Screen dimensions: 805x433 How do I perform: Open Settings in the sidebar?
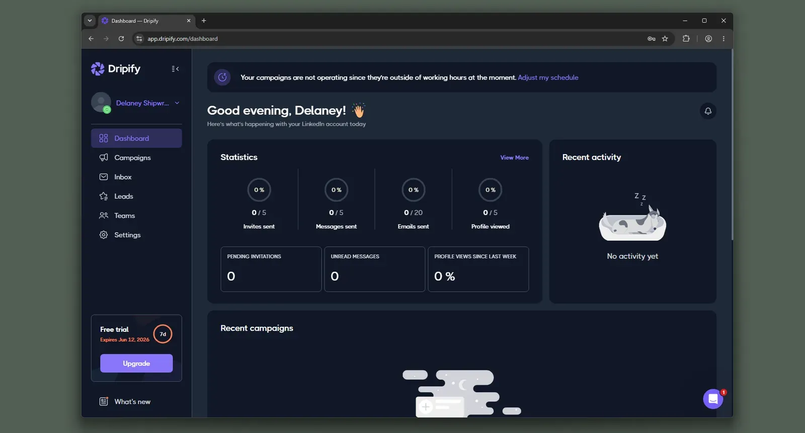136,235
